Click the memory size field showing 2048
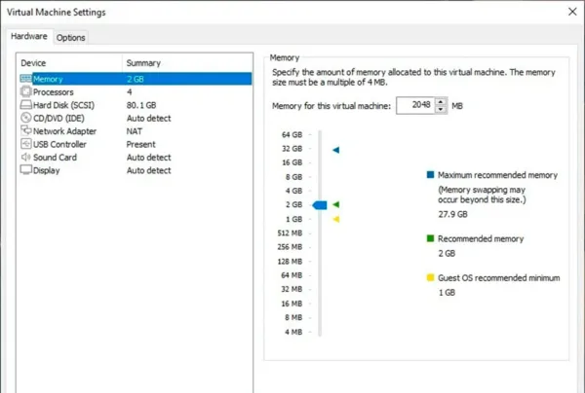585x393 pixels. click(x=415, y=105)
